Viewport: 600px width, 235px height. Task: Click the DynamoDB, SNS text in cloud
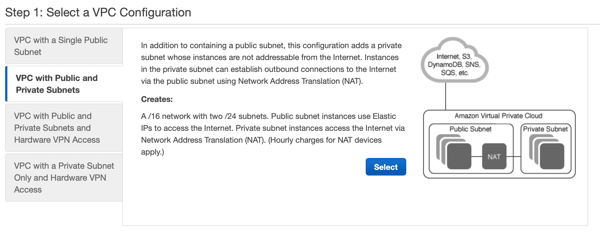(454, 65)
